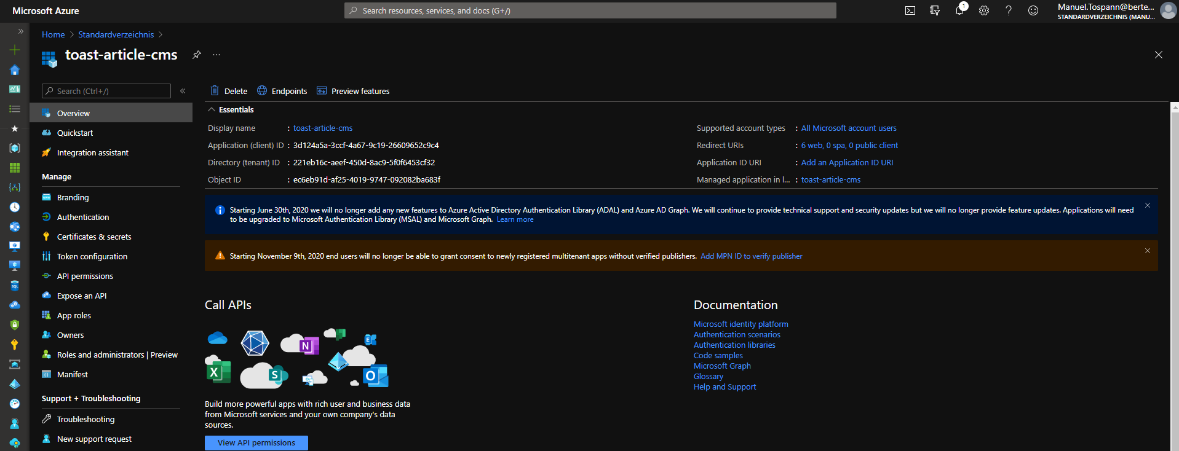Screen dimensions: 1179x451
Task: Close the toast-article-cms blade
Action: pyautogui.click(x=1159, y=55)
